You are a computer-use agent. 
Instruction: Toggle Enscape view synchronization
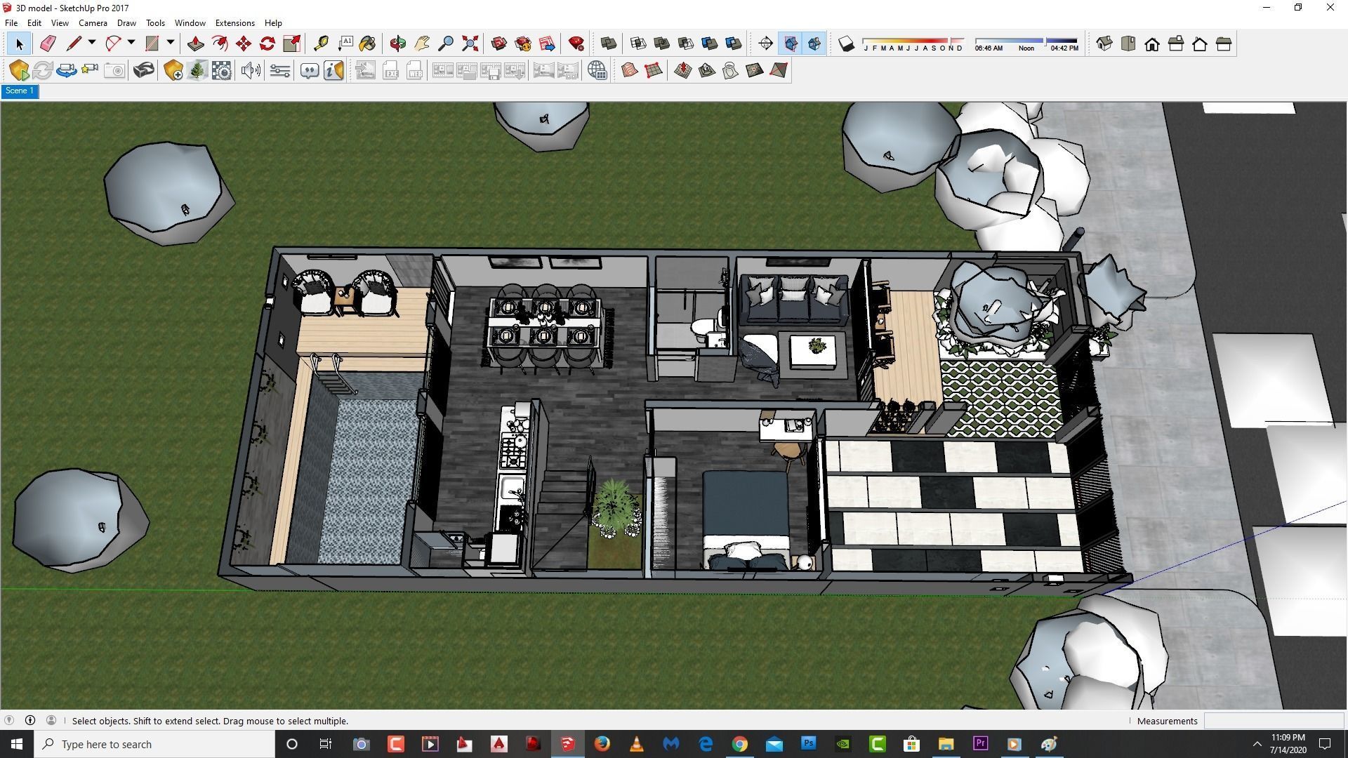[x=67, y=70]
